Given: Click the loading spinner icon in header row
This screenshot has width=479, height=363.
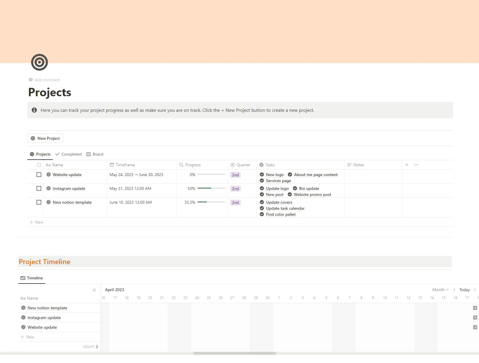Looking at the screenshot, I should [39, 165].
